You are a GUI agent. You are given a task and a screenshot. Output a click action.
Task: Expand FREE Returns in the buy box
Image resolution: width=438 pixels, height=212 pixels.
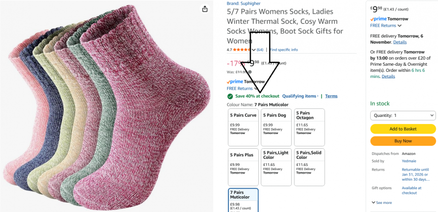point(386,25)
